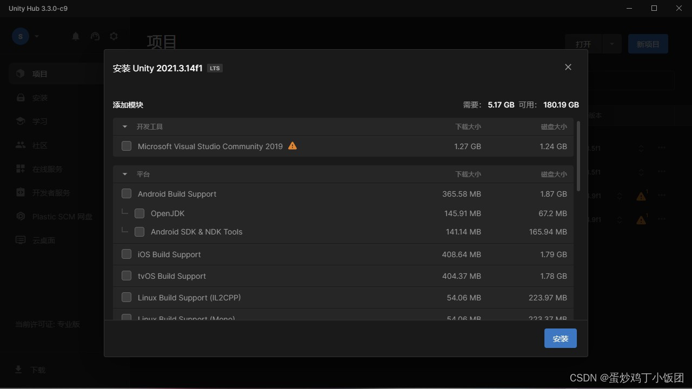Image resolution: width=692 pixels, height=389 pixels.
Task: Select Android SDK & NDK Tools checkbox
Action: click(139, 232)
